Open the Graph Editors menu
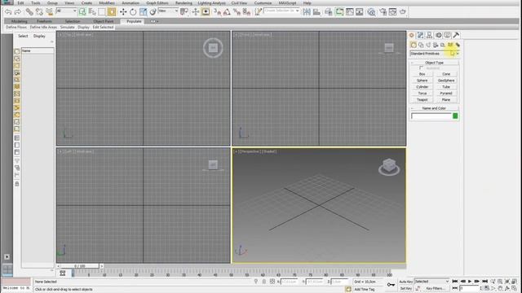This screenshot has height=293, width=522. coord(157,3)
